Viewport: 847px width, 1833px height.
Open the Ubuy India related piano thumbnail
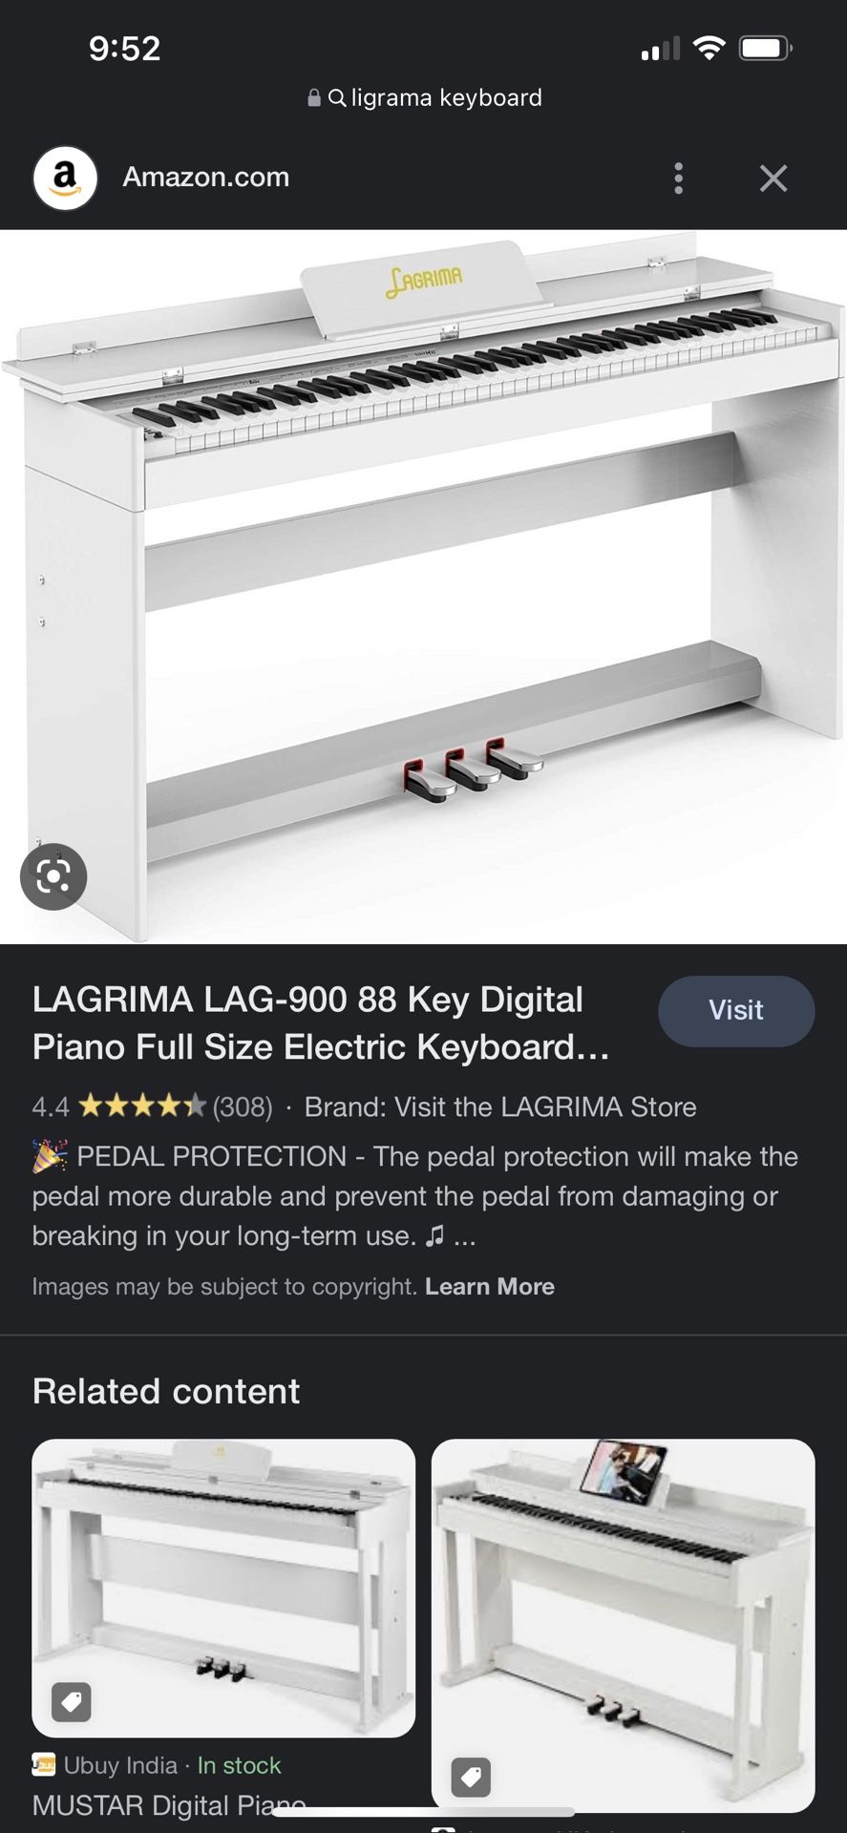pos(223,1588)
